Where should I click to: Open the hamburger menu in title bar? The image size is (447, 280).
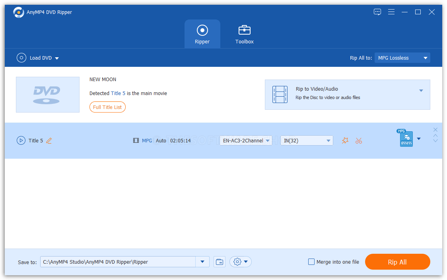(x=391, y=12)
